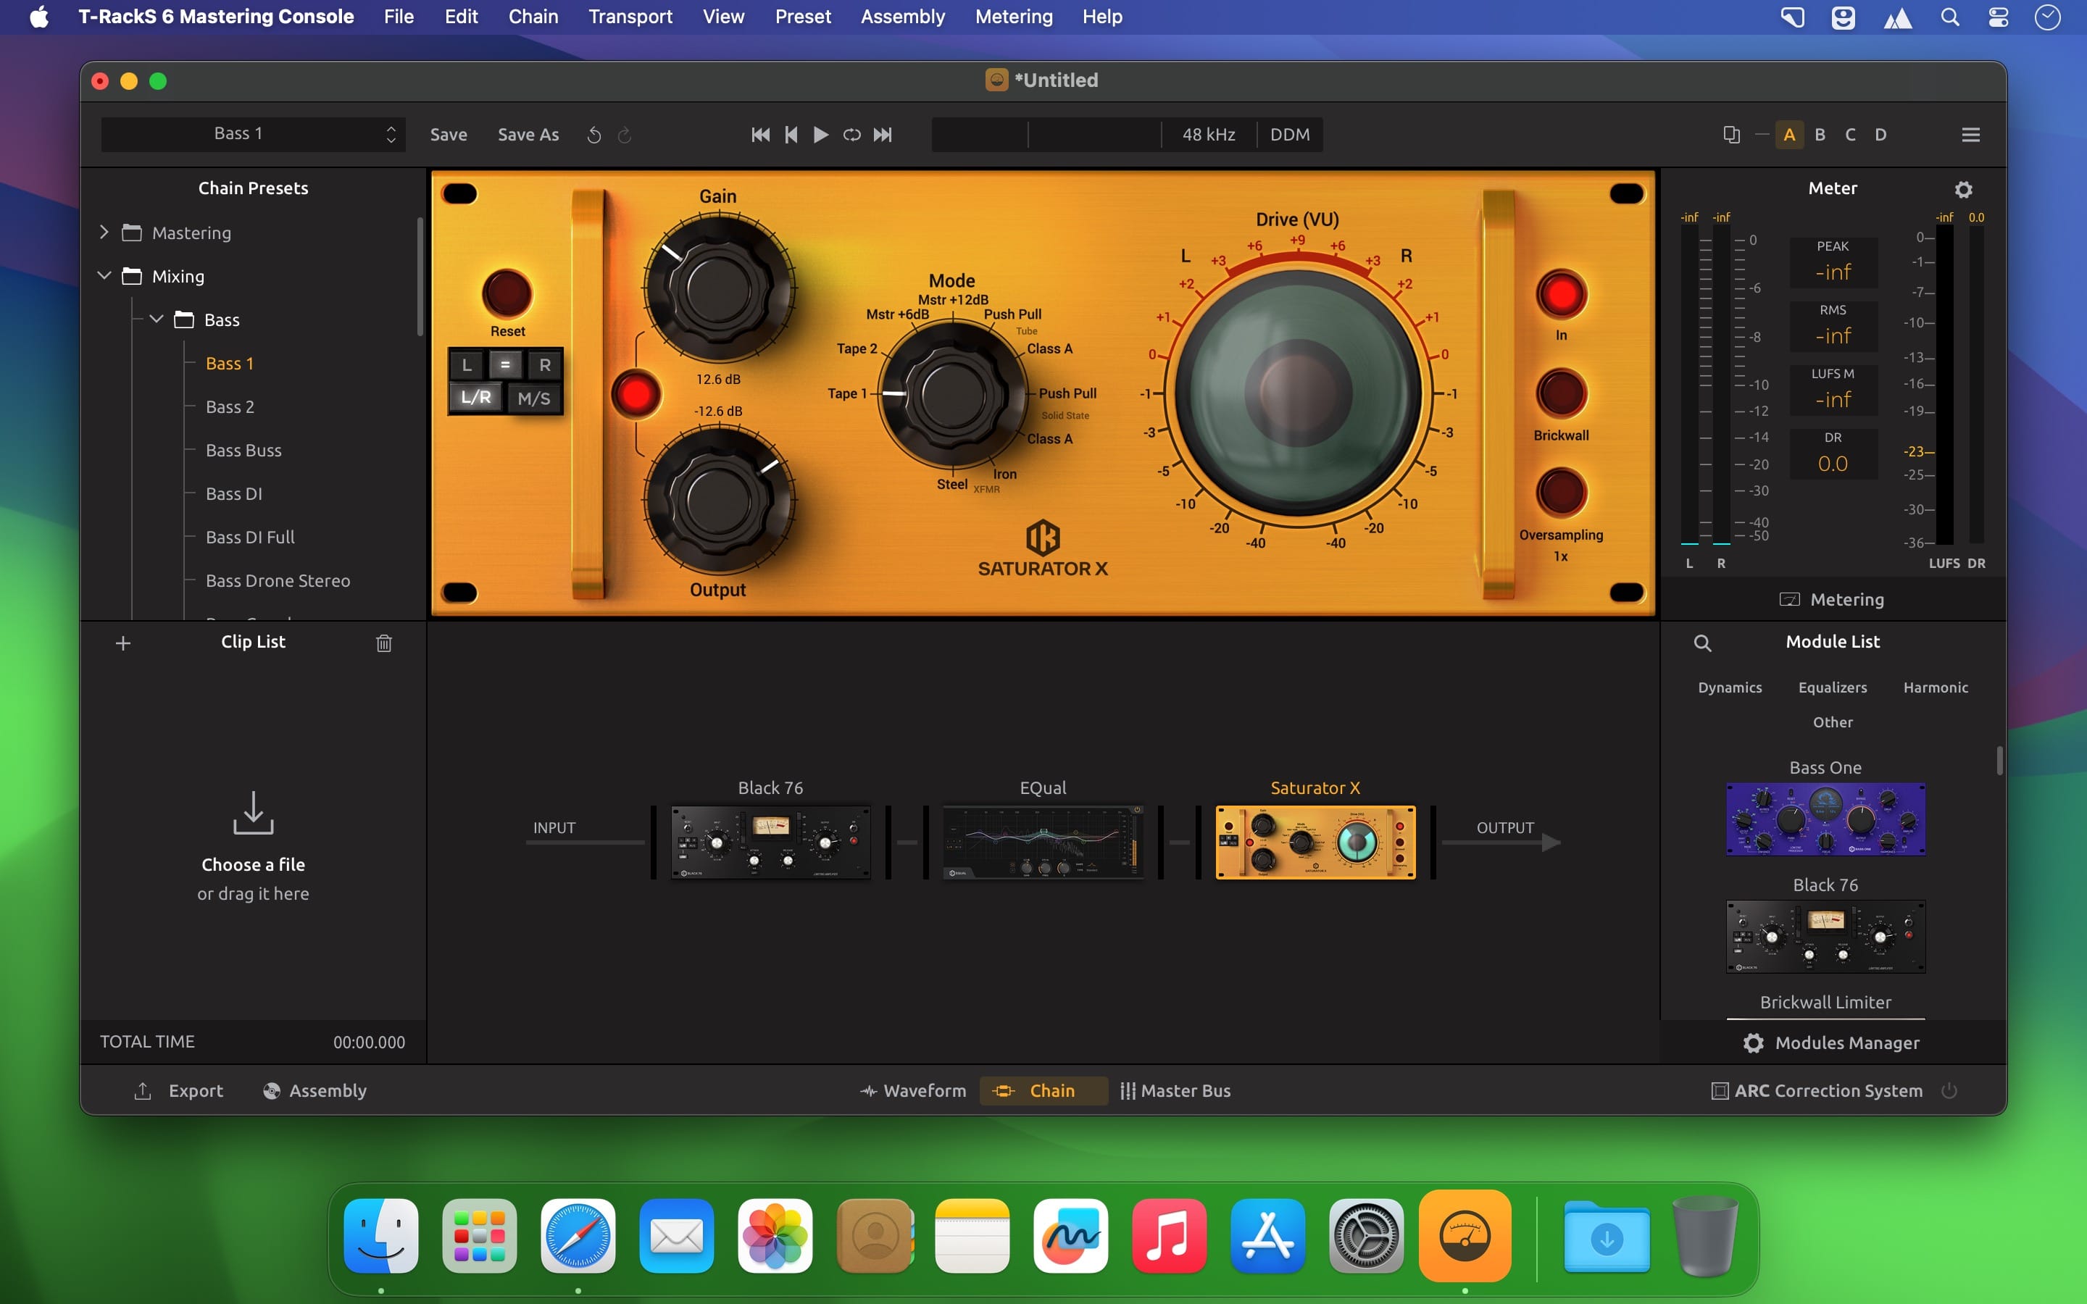Open the Transport menu
Screen dimensions: 2087x1304
630,17
